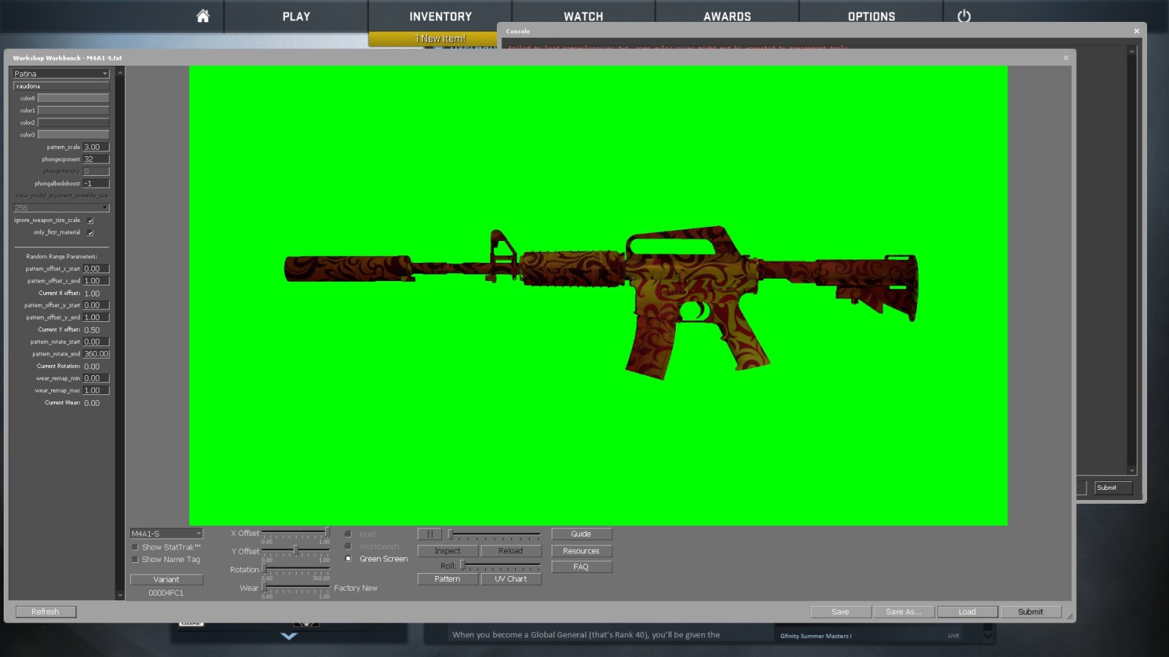Click the Inspect animation button
1169x657 pixels.
[447, 551]
